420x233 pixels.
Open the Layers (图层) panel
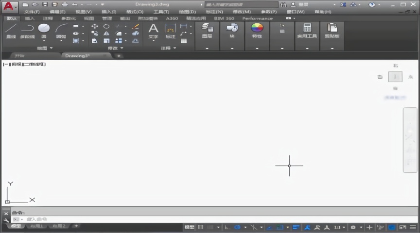207,31
